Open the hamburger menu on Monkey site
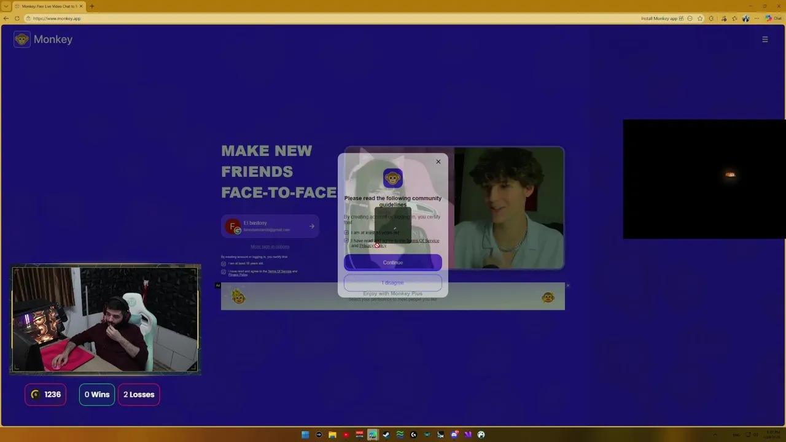The height and width of the screenshot is (442, 786). pos(765,39)
